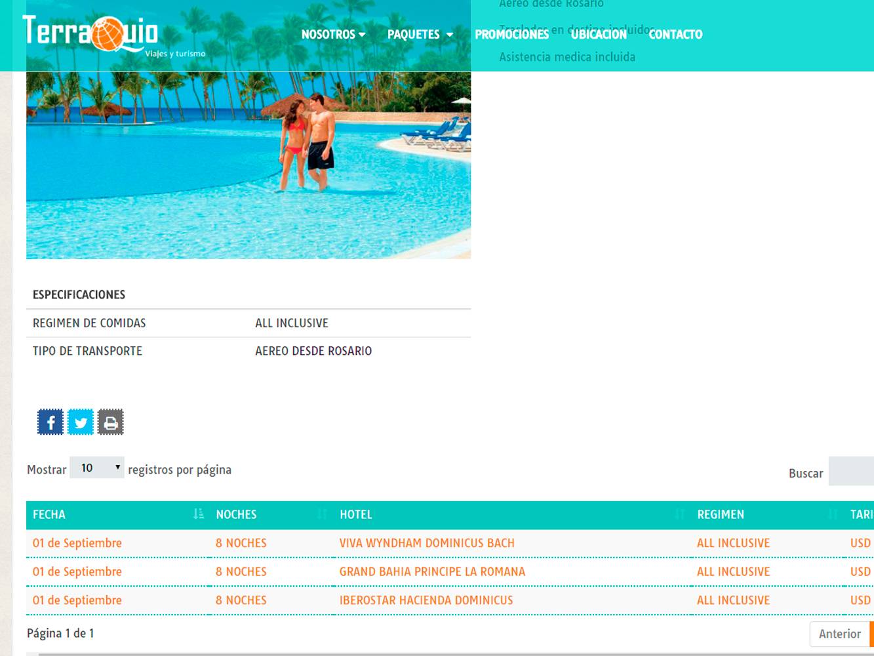Click AEREO DESDE ROSARIO transport value
Screen dimensions: 874x656
(313, 351)
